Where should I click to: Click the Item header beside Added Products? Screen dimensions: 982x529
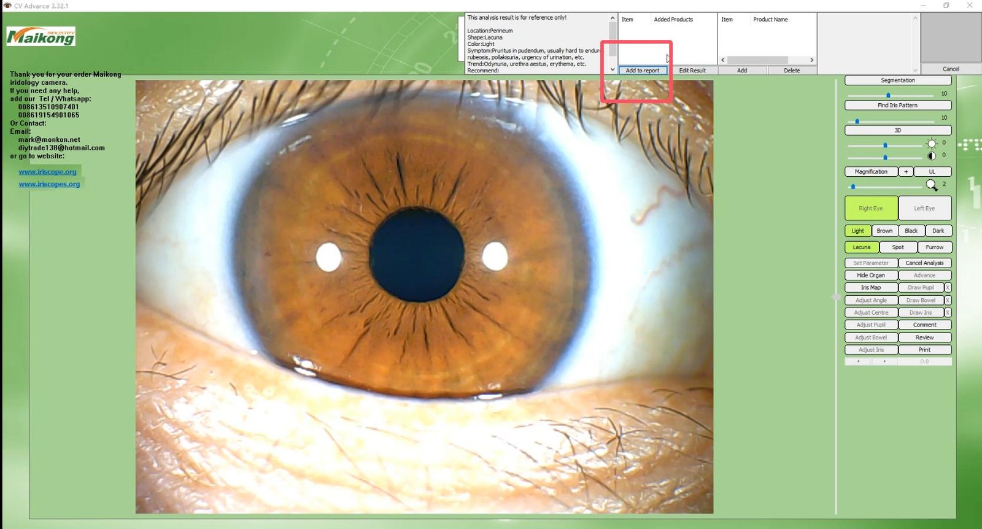pyautogui.click(x=627, y=20)
